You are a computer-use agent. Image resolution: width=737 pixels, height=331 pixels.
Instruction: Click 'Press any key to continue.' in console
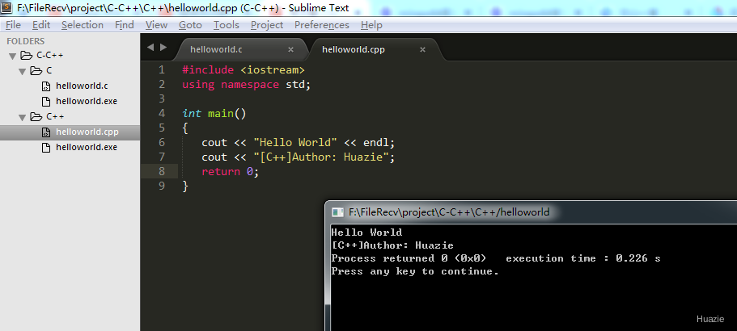tap(415, 271)
